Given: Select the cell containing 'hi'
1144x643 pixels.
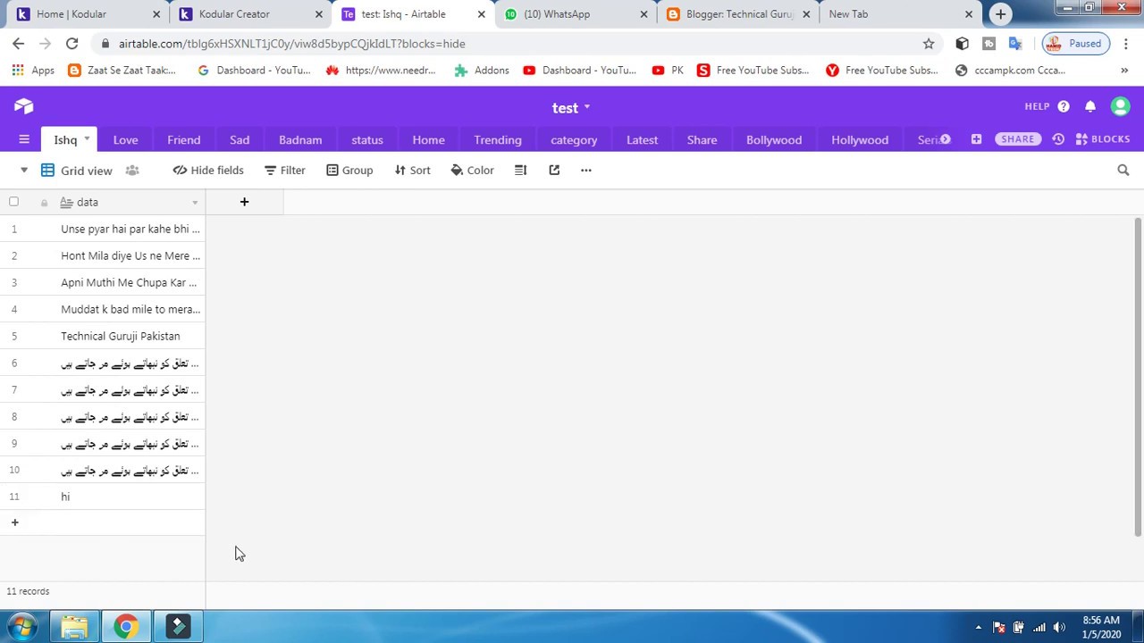Looking at the screenshot, I should pos(130,497).
